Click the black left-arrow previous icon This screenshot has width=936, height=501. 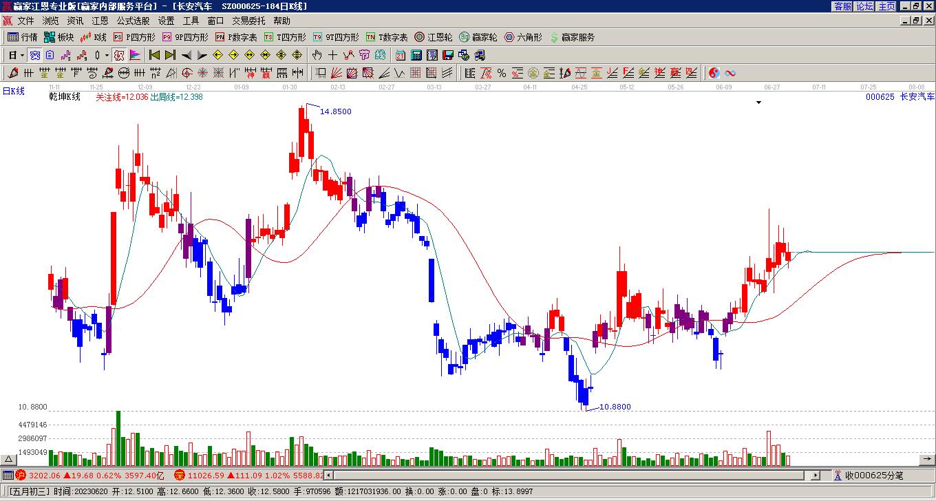pyautogui.click(x=186, y=55)
